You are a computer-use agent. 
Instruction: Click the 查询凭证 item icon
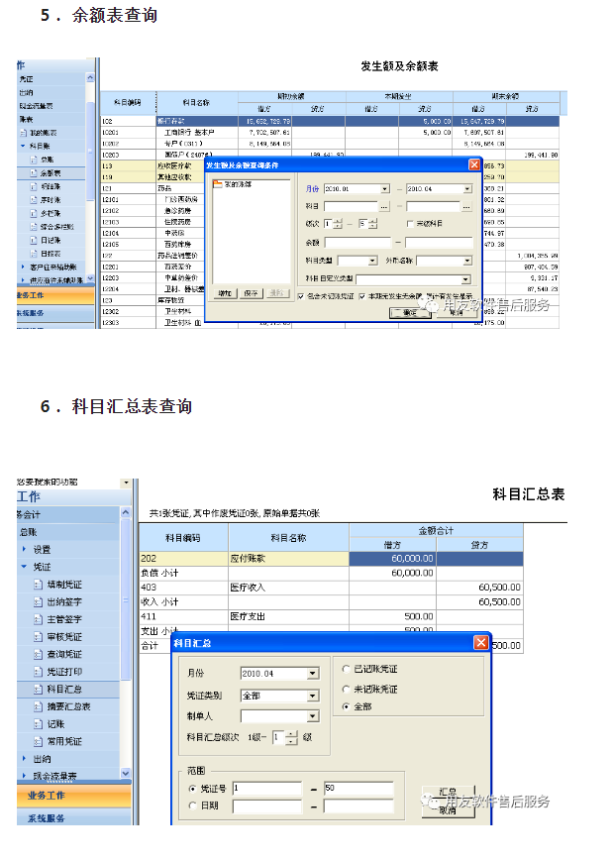click(38, 654)
